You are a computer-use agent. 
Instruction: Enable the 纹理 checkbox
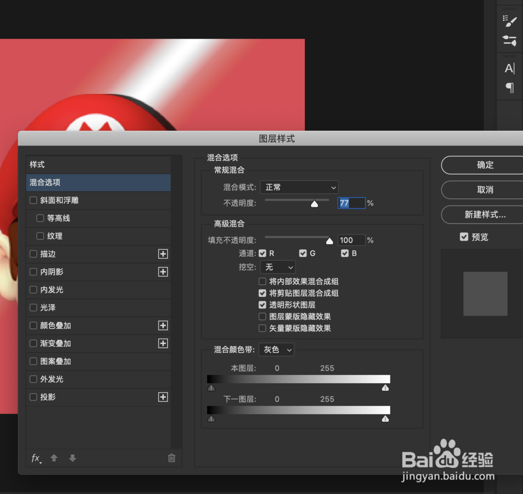click(40, 236)
